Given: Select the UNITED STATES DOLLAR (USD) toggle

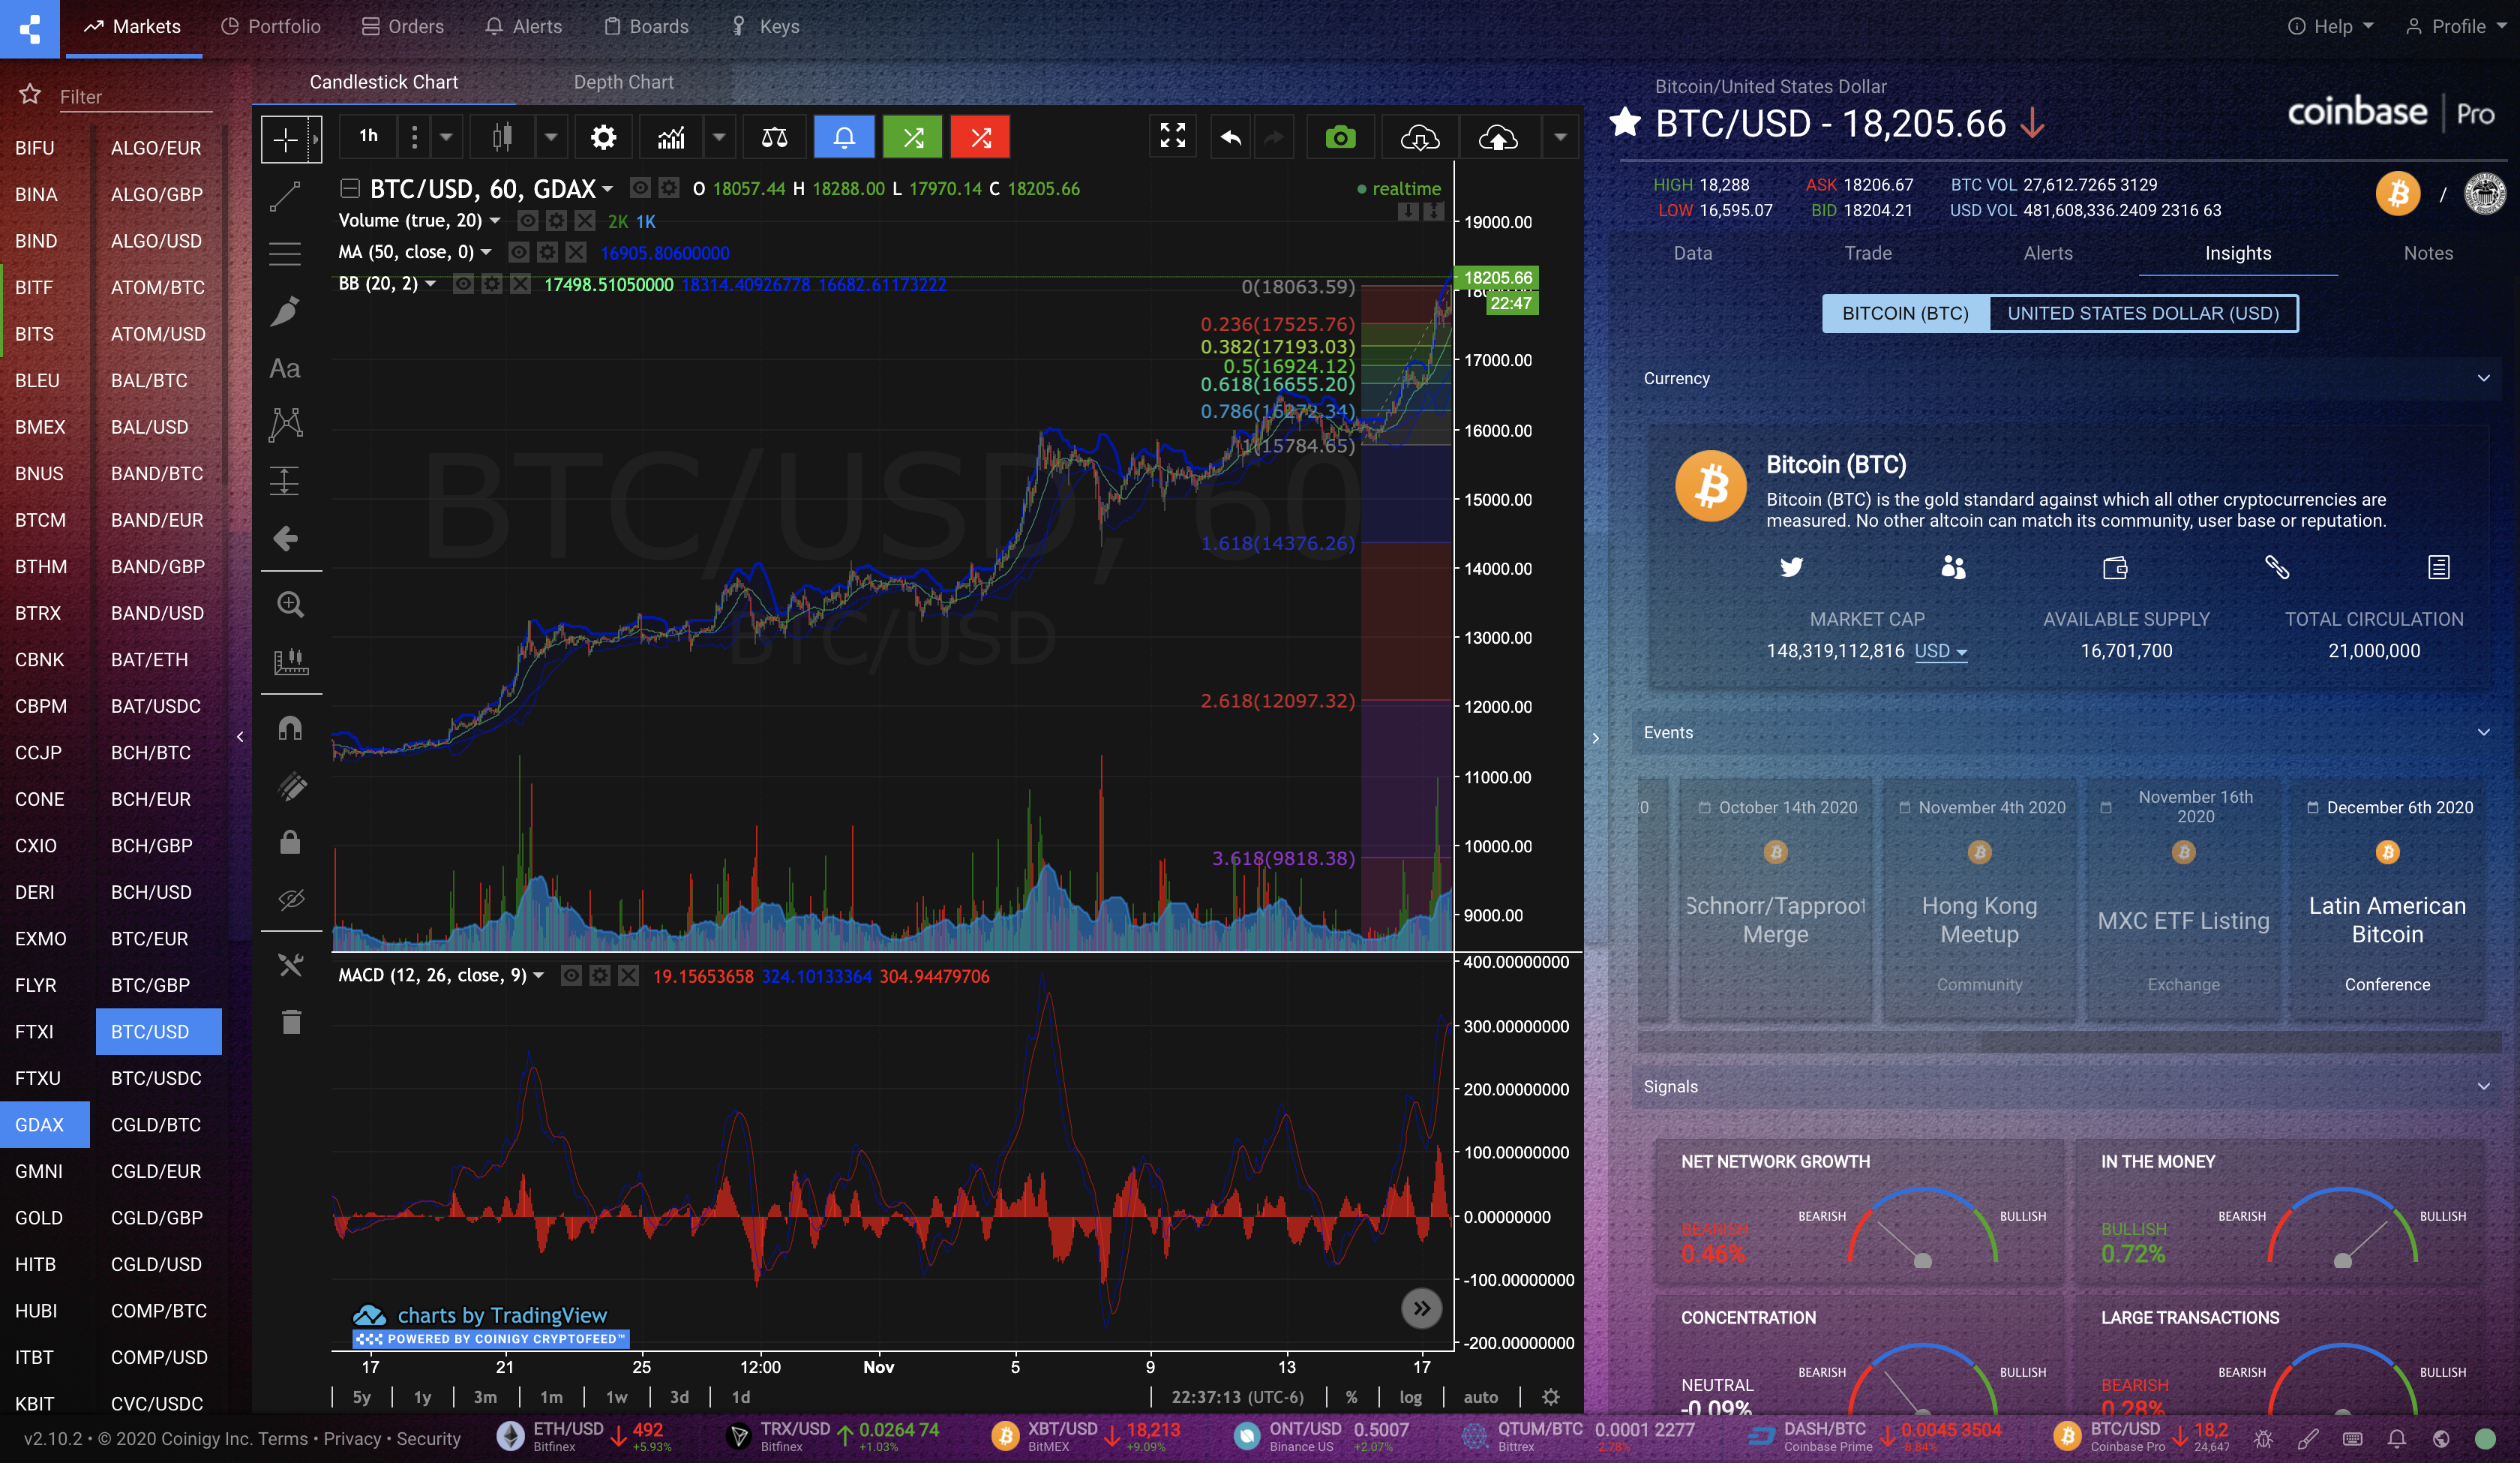Looking at the screenshot, I should pos(2142,313).
